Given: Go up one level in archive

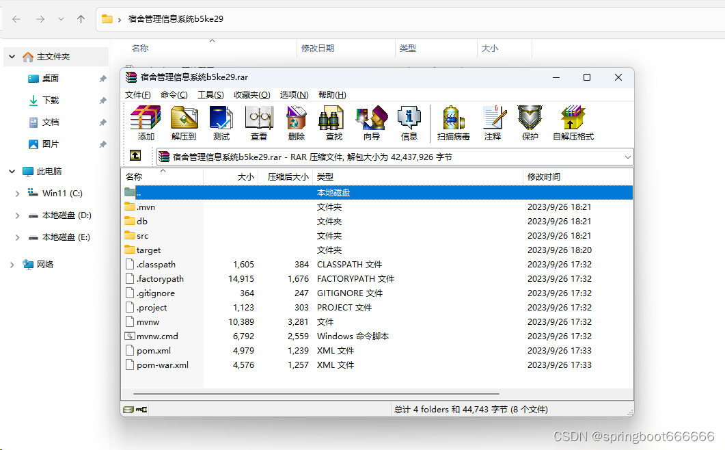Looking at the screenshot, I should click(135, 155).
